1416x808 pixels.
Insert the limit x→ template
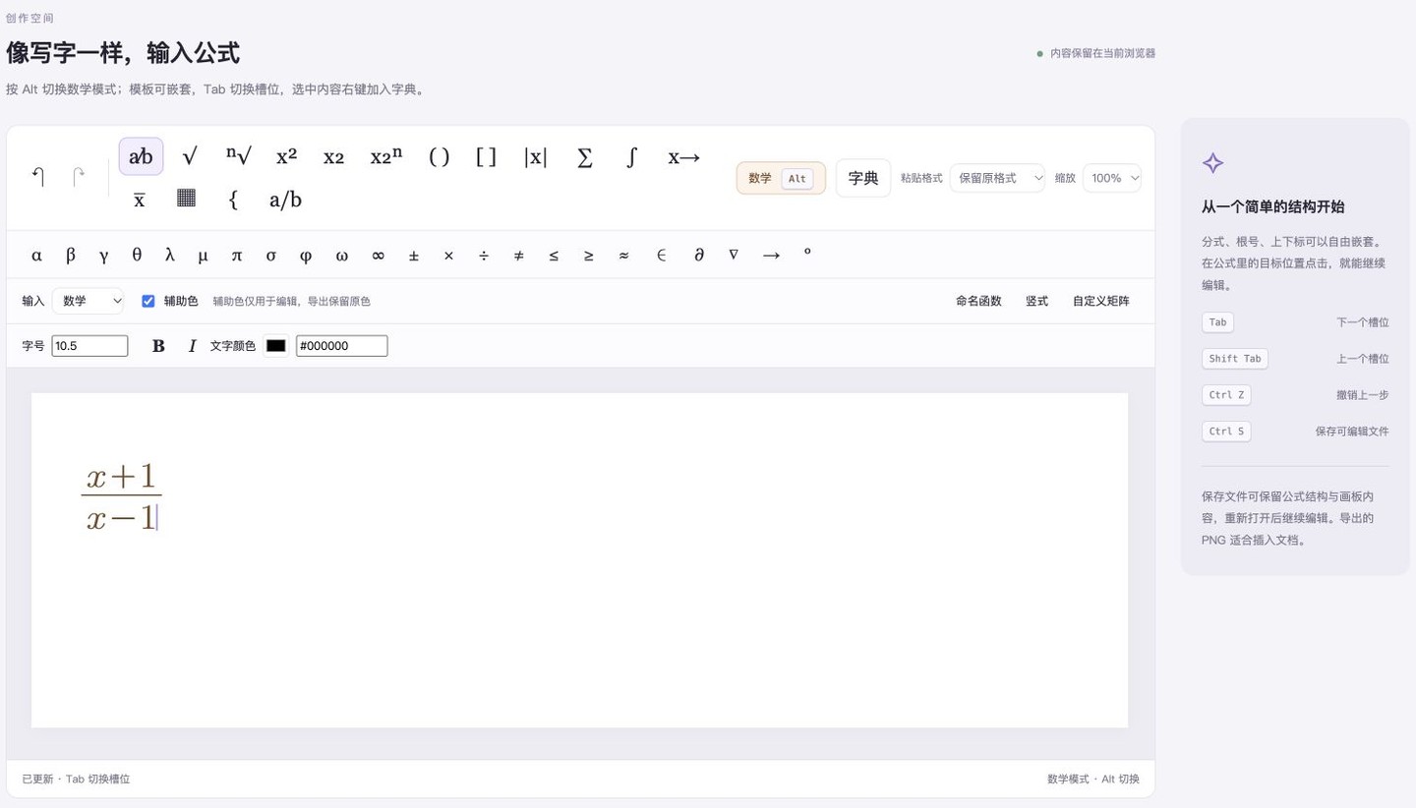(683, 156)
